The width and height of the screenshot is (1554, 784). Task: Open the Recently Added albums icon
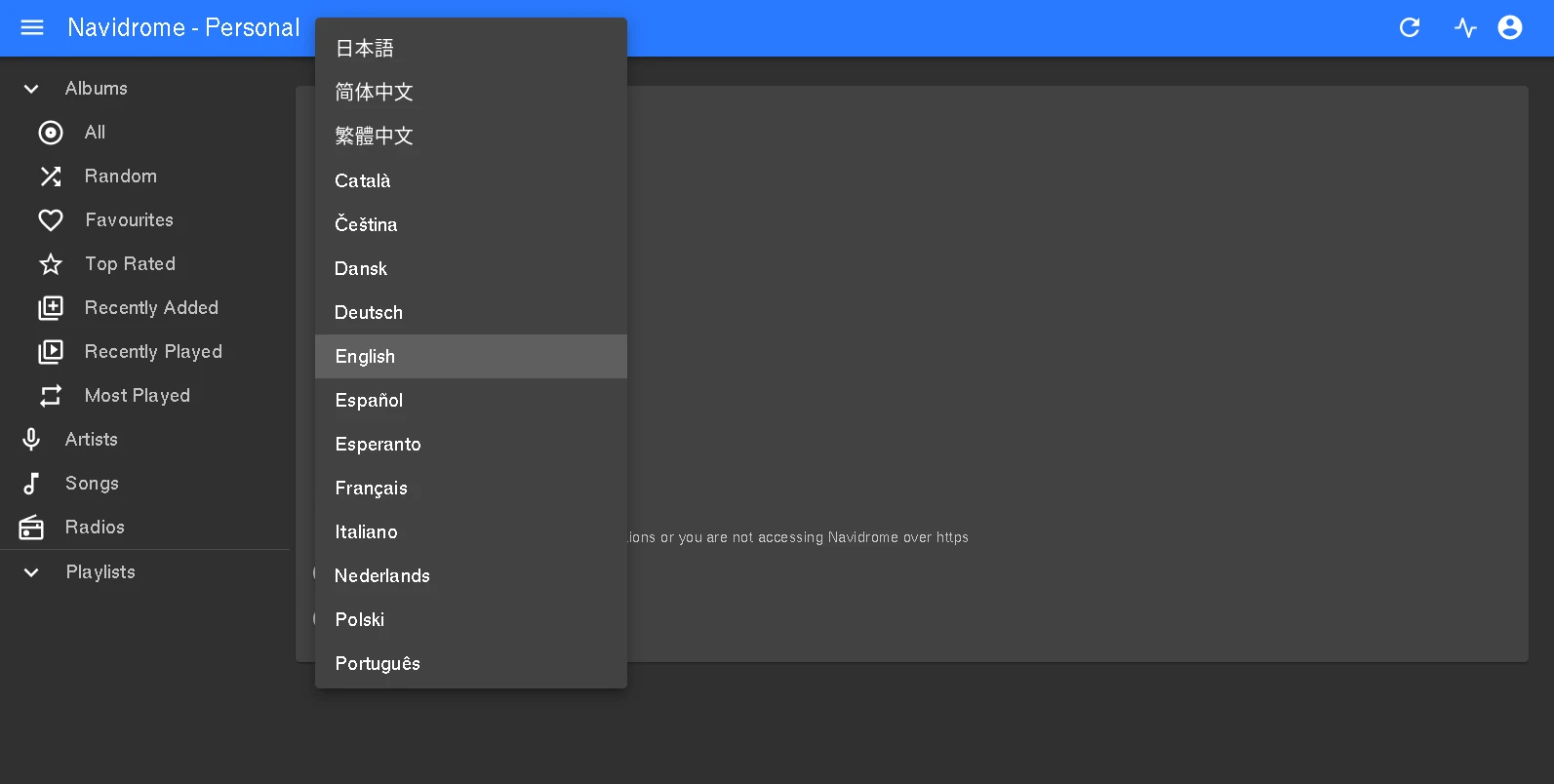51,308
